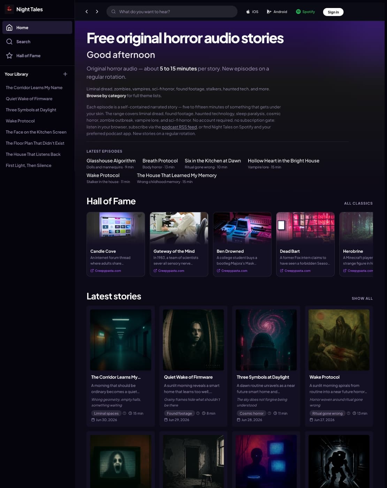The image size is (387, 488).
Task: Open Creepypasta.com link on Gateway of the Mind
Action: tap(169, 270)
